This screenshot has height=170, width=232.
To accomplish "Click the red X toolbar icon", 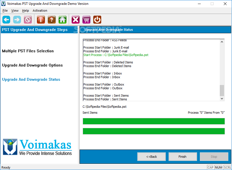I will [x=76, y=20].
